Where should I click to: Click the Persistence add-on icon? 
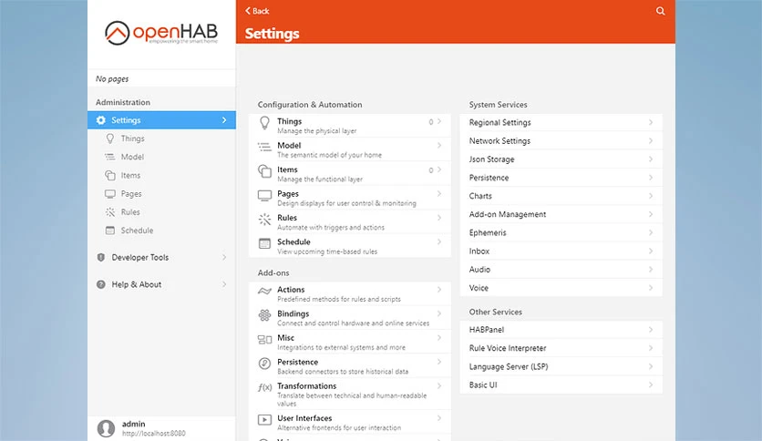(x=264, y=364)
